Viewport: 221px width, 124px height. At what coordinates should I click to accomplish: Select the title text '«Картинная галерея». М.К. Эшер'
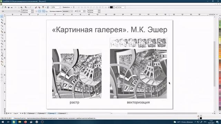click(110, 30)
